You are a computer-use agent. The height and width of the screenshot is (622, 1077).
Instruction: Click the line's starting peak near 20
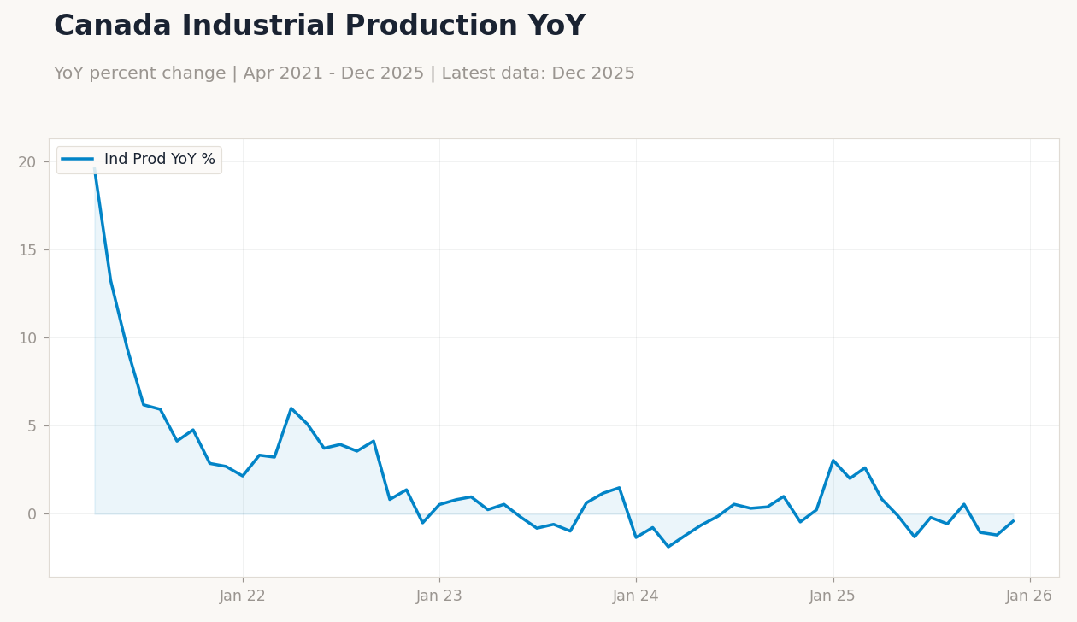click(95, 169)
